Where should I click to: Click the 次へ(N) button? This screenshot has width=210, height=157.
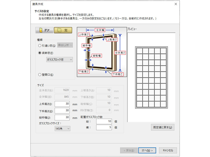tap(147, 150)
